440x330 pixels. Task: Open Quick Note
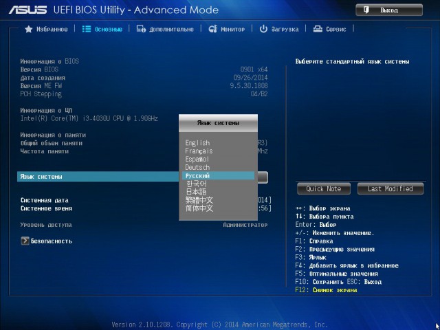click(324, 188)
